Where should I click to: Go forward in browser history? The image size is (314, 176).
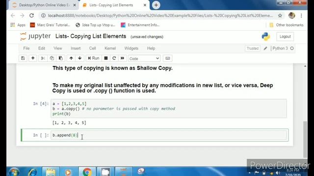pyautogui.click(x=22, y=16)
